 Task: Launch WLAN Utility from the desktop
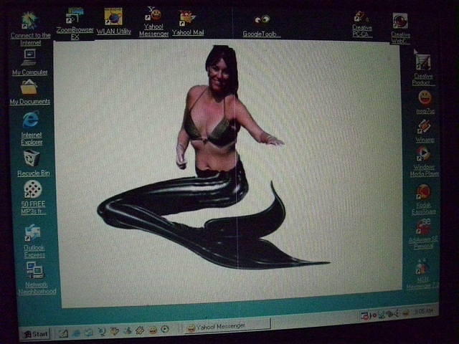[113, 17]
